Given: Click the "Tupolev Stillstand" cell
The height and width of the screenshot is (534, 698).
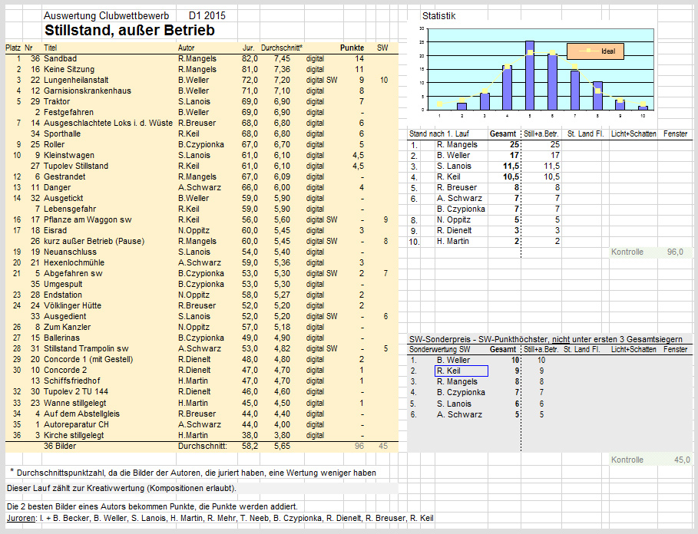Looking at the screenshot, I should coord(76,166).
